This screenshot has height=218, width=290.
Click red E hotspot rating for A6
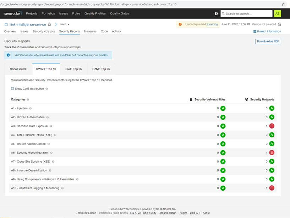pos(272,153)
